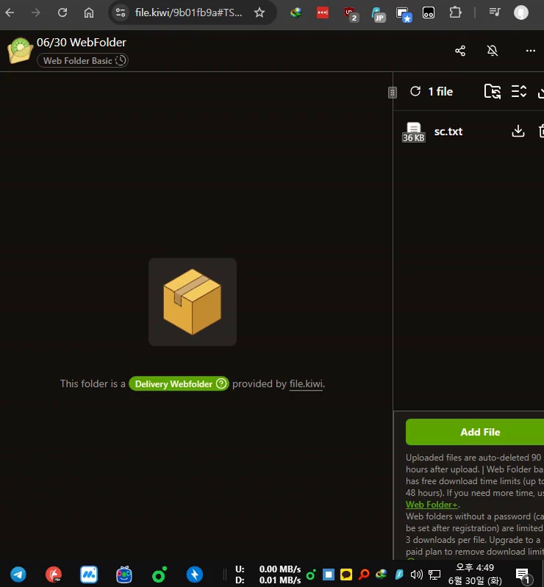
Task: Click the 1 file count label
Action: point(440,92)
